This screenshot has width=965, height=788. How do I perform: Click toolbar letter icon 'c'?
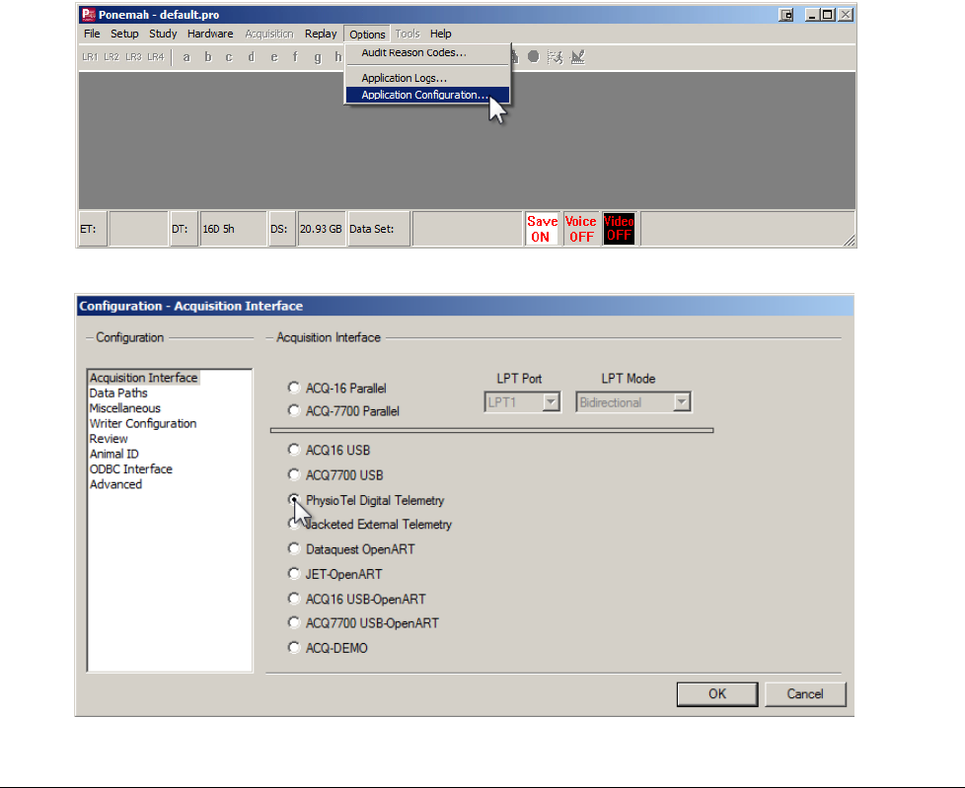(229, 57)
